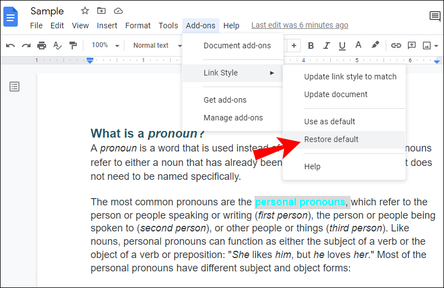Open the Format menu
Screen dimensions: 444x288
(x=138, y=26)
